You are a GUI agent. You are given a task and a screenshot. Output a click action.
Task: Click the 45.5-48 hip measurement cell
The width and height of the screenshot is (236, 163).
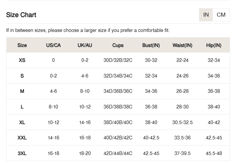214,153
